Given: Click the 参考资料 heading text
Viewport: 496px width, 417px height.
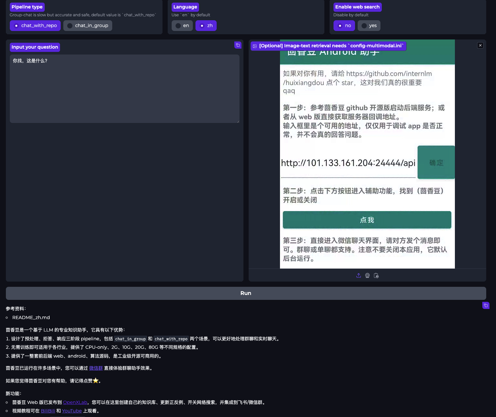Looking at the screenshot, I should click(16, 309).
